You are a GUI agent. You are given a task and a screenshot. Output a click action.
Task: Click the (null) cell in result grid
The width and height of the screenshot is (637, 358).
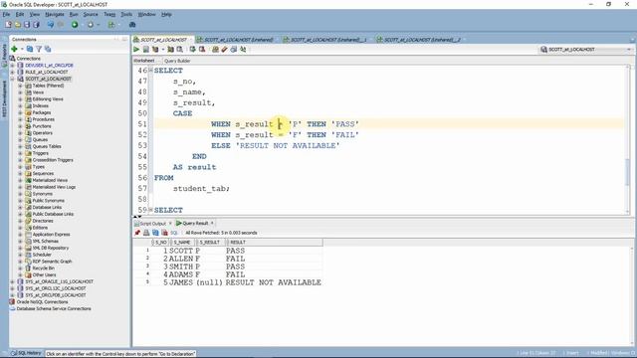coord(210,282)
